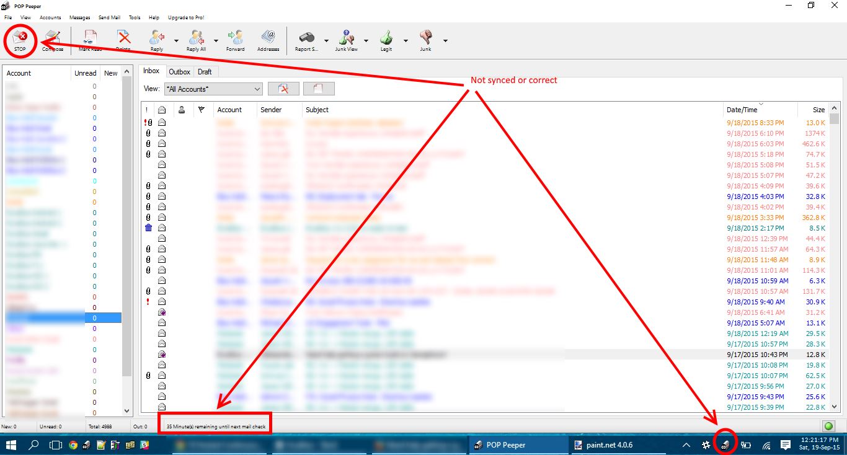
Task: Select the message dated 9/17/2015 10:43 PM
Action: [x=484, y=355]
